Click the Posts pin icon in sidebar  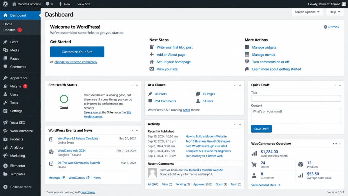coord(5,42)
